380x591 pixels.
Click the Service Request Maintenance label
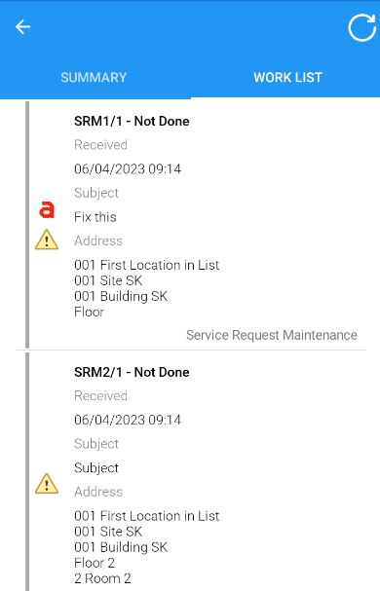click(271, 335)
